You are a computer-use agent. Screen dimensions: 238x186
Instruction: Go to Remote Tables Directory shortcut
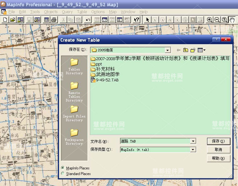coord(74,92)
